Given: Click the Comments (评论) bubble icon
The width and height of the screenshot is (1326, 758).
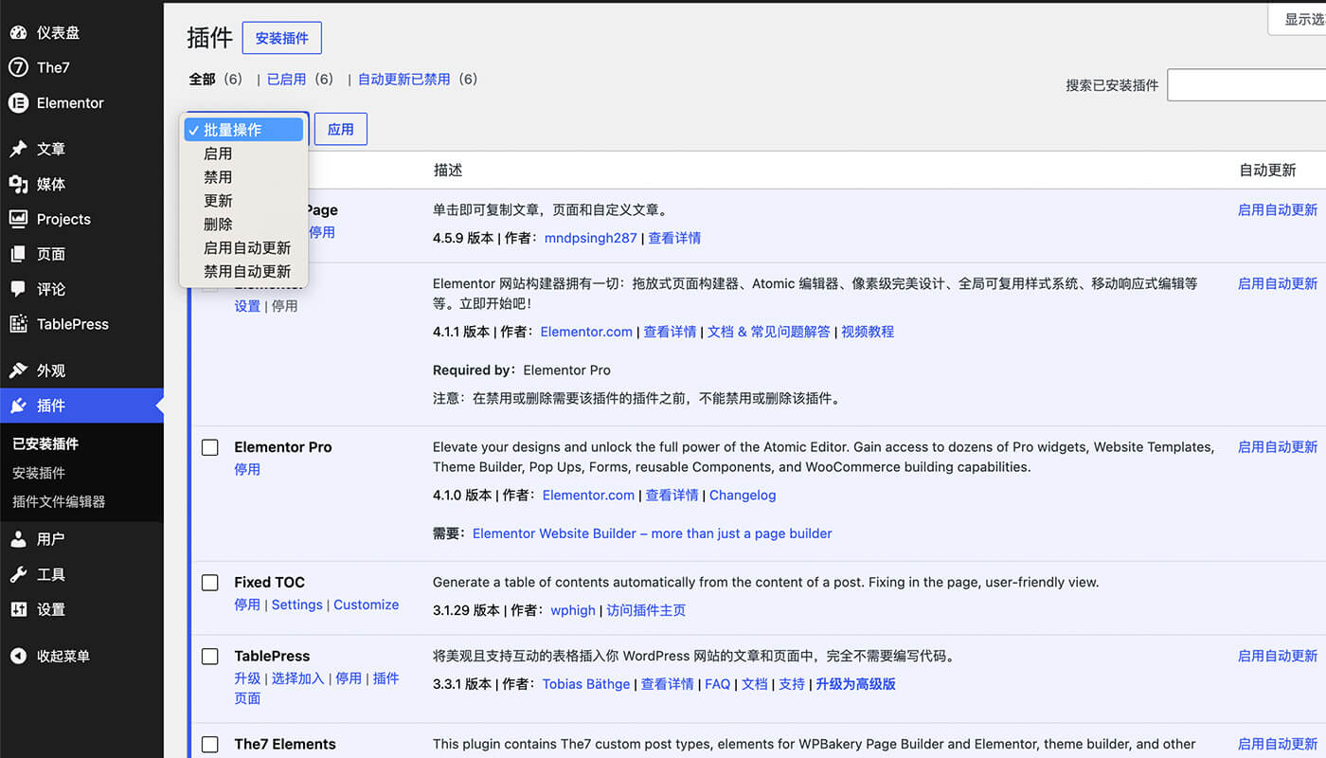Looking at the screenshot, I should point(18,289).
